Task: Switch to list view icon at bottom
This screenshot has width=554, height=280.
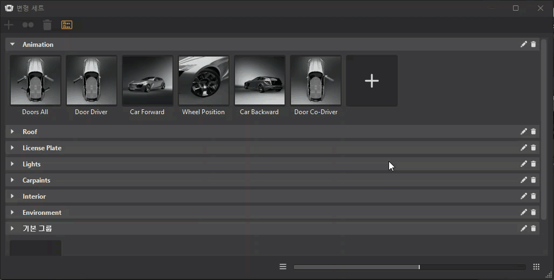Action: 283,267
